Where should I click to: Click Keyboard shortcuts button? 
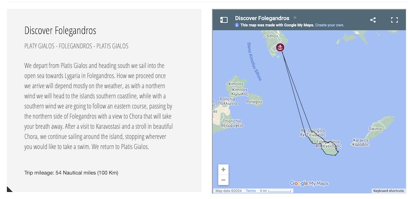tap(388, 191)
